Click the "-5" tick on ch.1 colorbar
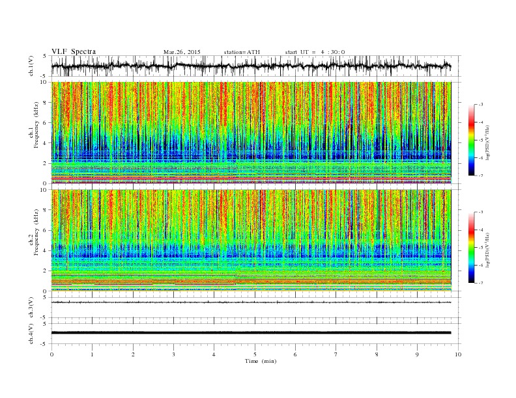 480,140
